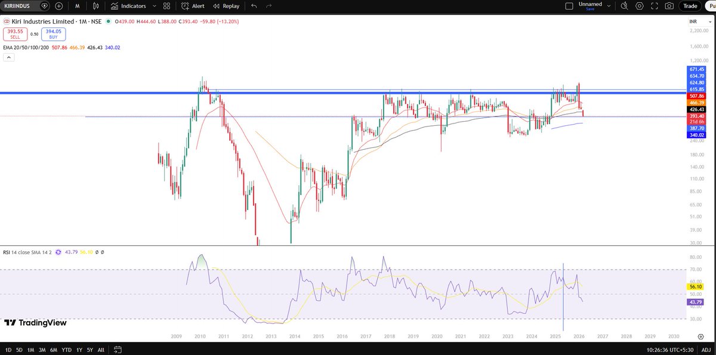Open chart settings hexagon icon
The width and height of the screenshot is (716, 355).
click(640, 6)
